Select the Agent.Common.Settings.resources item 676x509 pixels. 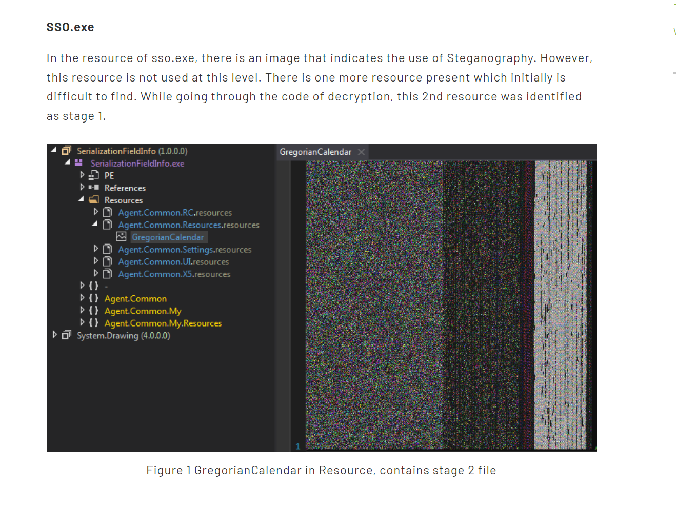185,250
